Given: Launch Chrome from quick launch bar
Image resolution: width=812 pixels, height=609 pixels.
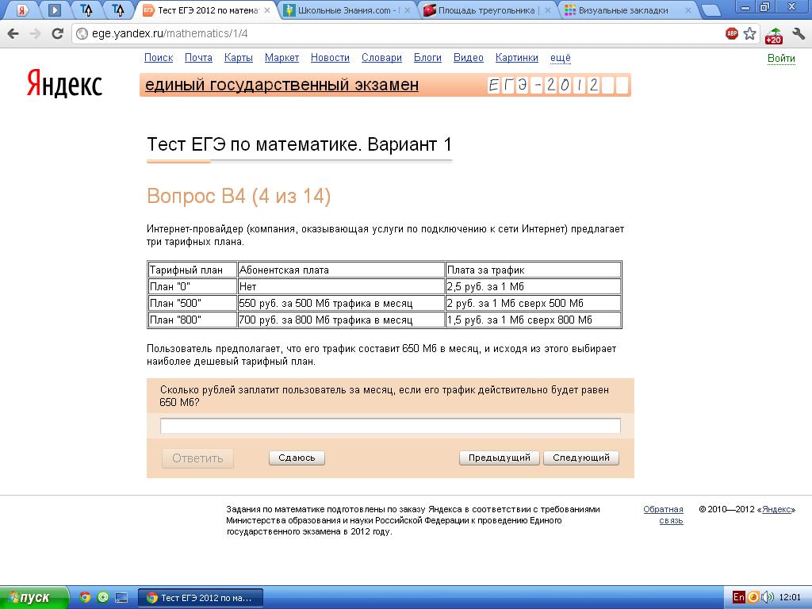Looking at the screenshot, I should point(86,598).
